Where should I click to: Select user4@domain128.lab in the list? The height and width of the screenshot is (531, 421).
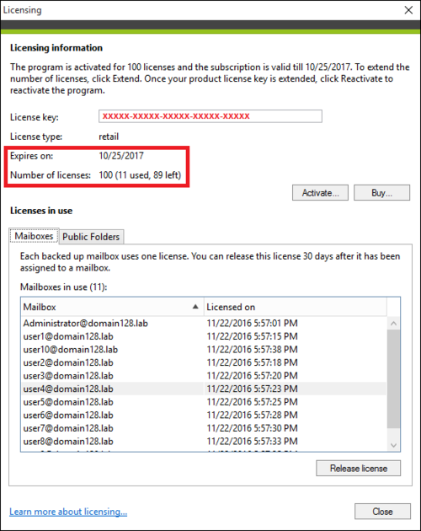pyautogui.click(x=204, y=389)
